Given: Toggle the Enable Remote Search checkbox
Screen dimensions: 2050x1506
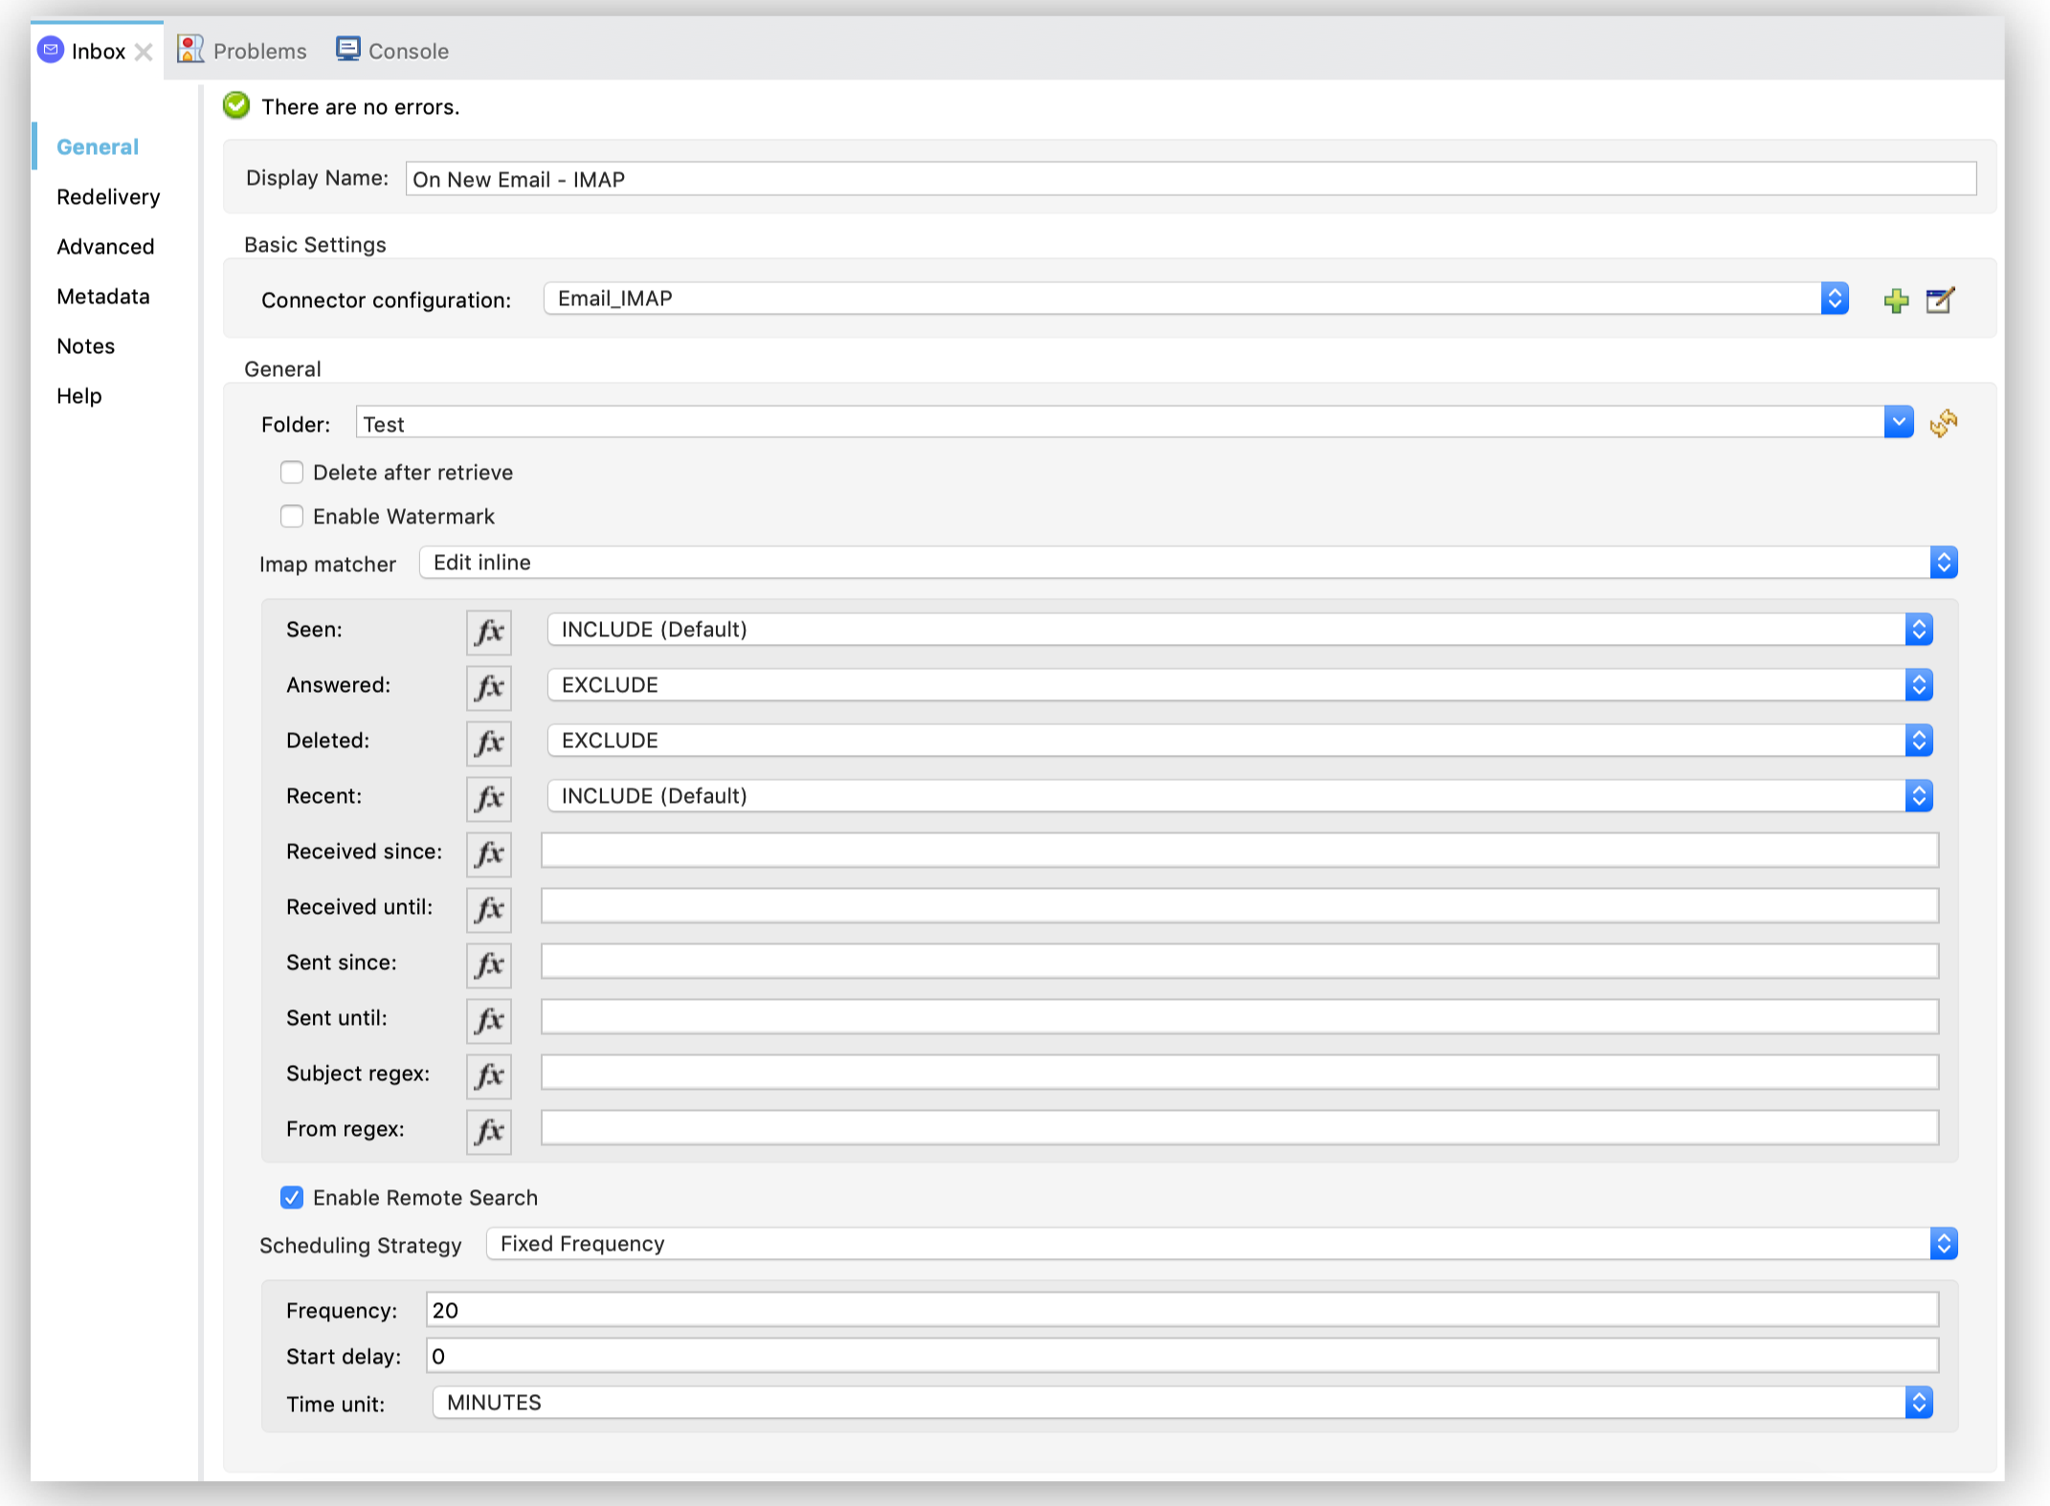Looking at the screenshot, I should click(291, 1197).
